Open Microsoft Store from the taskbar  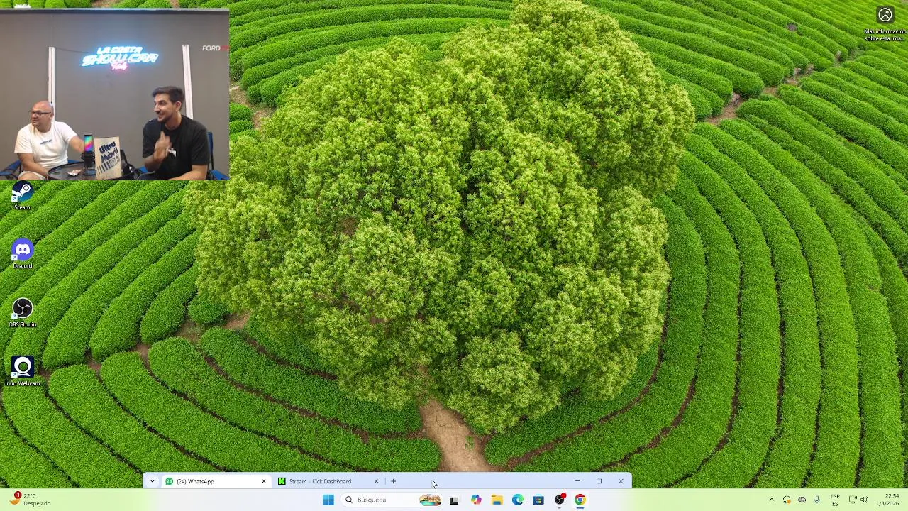(x=538, y=500)
